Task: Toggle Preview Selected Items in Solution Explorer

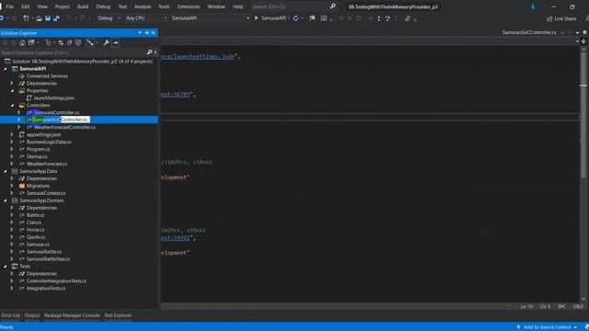Action: pos(115,43)
